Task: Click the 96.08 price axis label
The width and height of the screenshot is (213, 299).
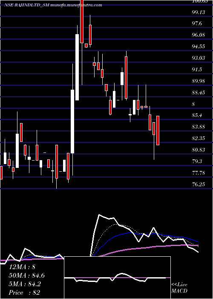Action: pyautogui.click(x=199, y=35)
